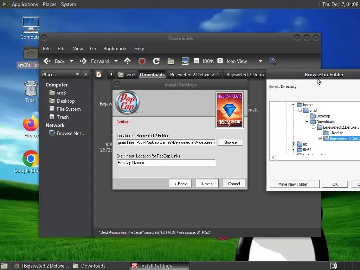Open the Applications menu in top panel
Screen dimensions: 360x270
[25, 4]
